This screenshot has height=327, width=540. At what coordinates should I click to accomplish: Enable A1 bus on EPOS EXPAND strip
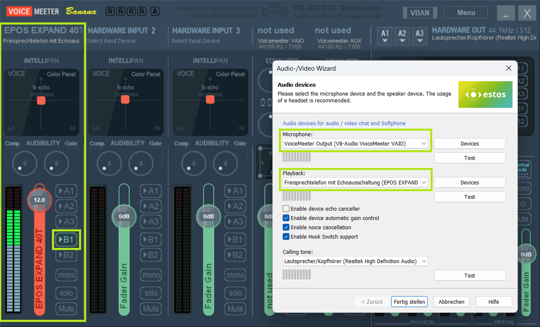pos(66,191)
